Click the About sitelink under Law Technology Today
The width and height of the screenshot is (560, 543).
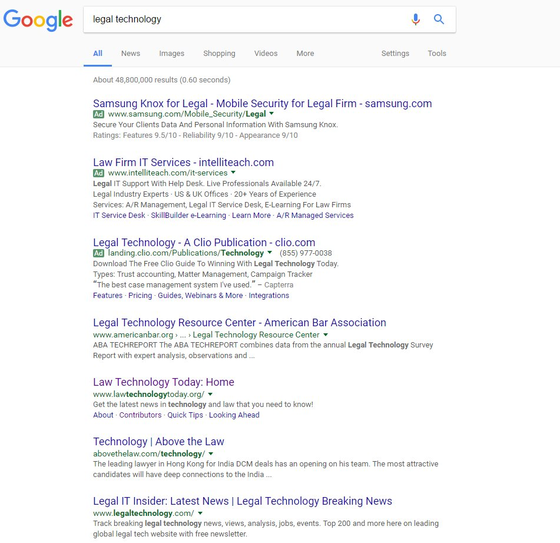coord(103,415)
